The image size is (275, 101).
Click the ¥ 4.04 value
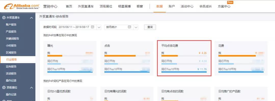(x=203, y=61)
